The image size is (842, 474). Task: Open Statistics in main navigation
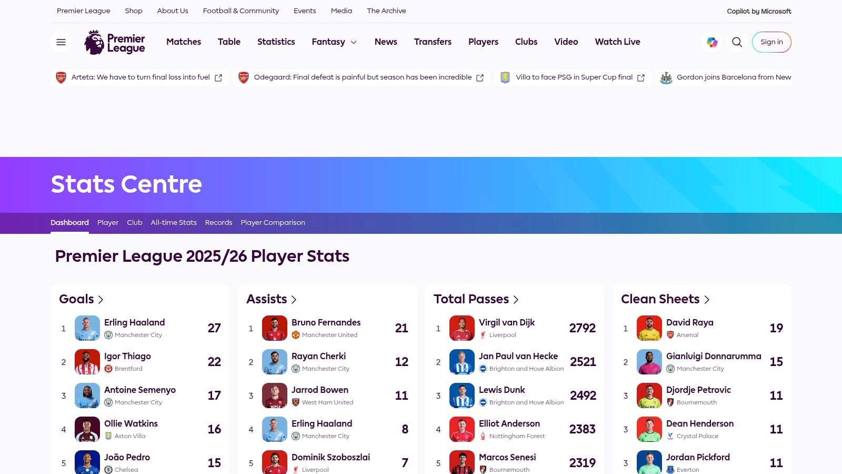(x=276, y=42)
